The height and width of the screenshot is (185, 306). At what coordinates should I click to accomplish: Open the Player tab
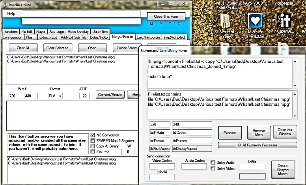[41, 32]
